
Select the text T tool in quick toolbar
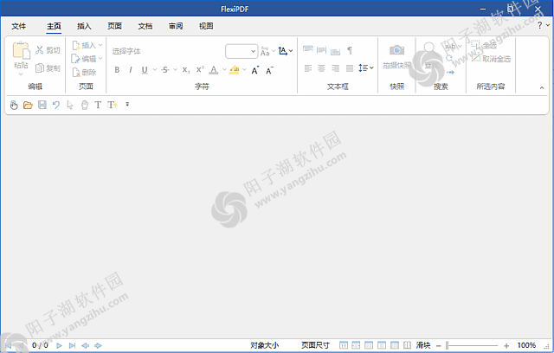point(98,105)
